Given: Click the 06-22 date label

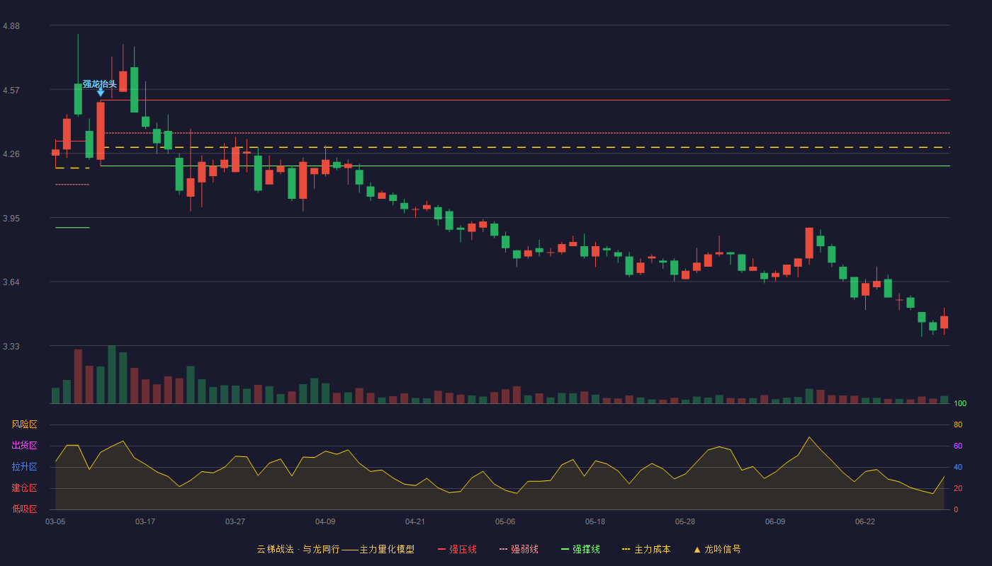Looking at the screenshot, I should point(865,521).
